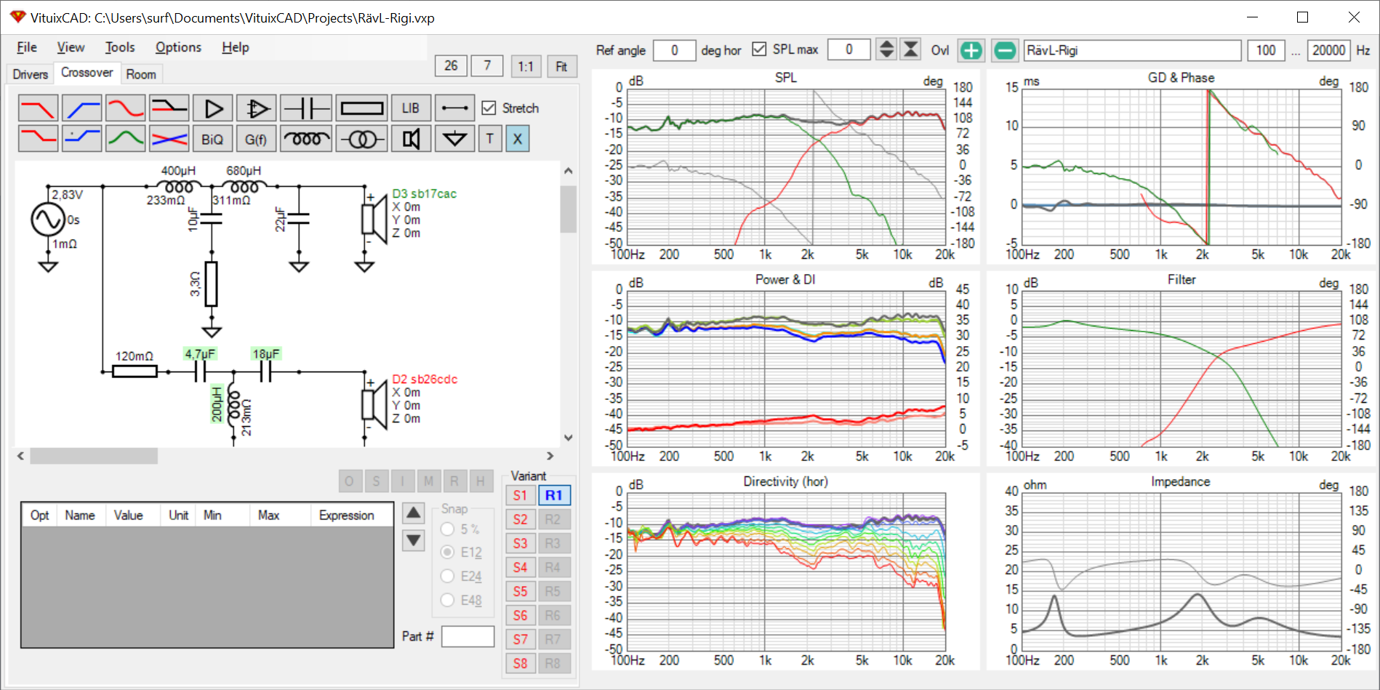Toggle the SPL max checkbox
1380x690 pixels.
(760, 49)
